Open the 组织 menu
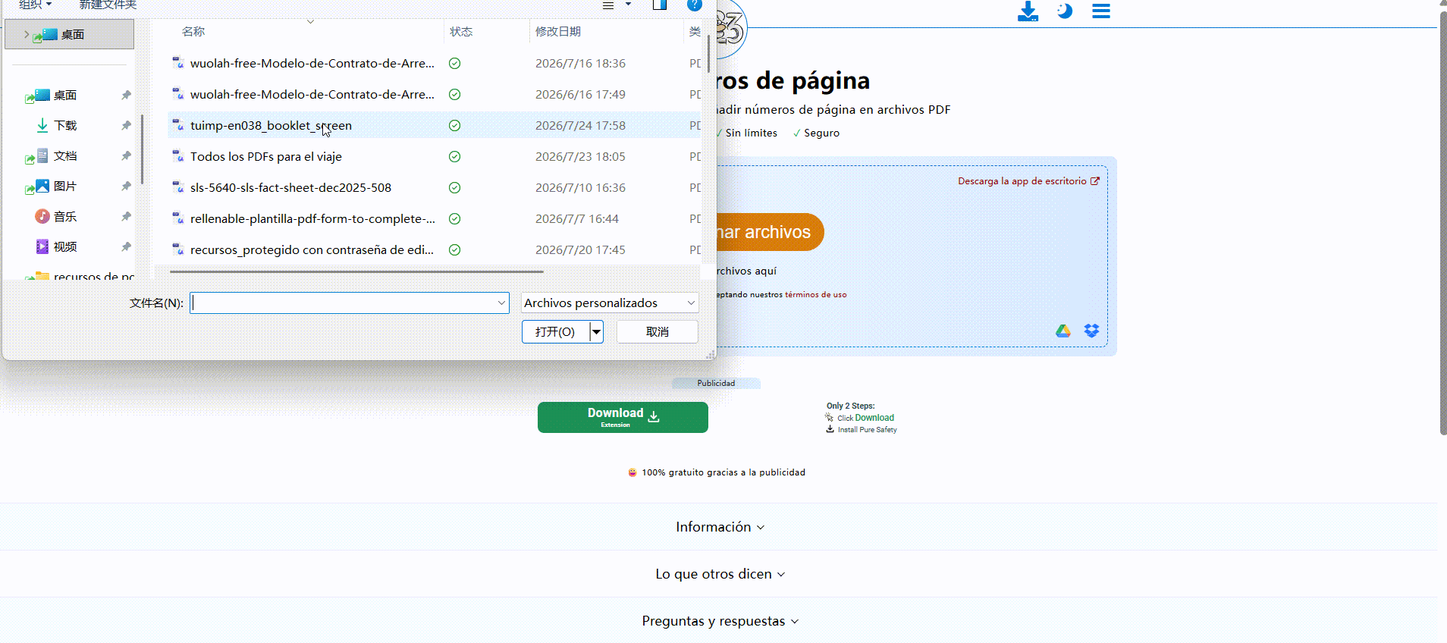This screenshot has width=1447, height=643. click(x=35, y=5)
